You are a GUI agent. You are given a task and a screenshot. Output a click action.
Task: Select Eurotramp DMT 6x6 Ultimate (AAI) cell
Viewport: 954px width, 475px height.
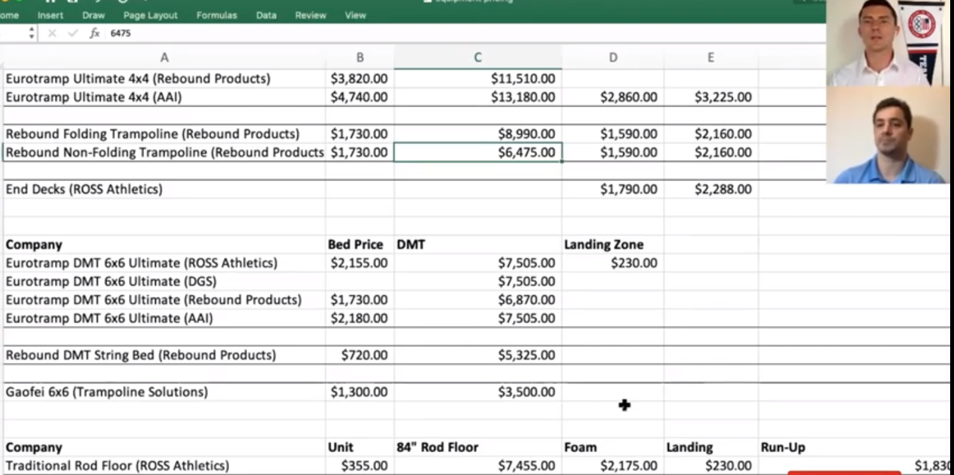(x=164, y=318)
